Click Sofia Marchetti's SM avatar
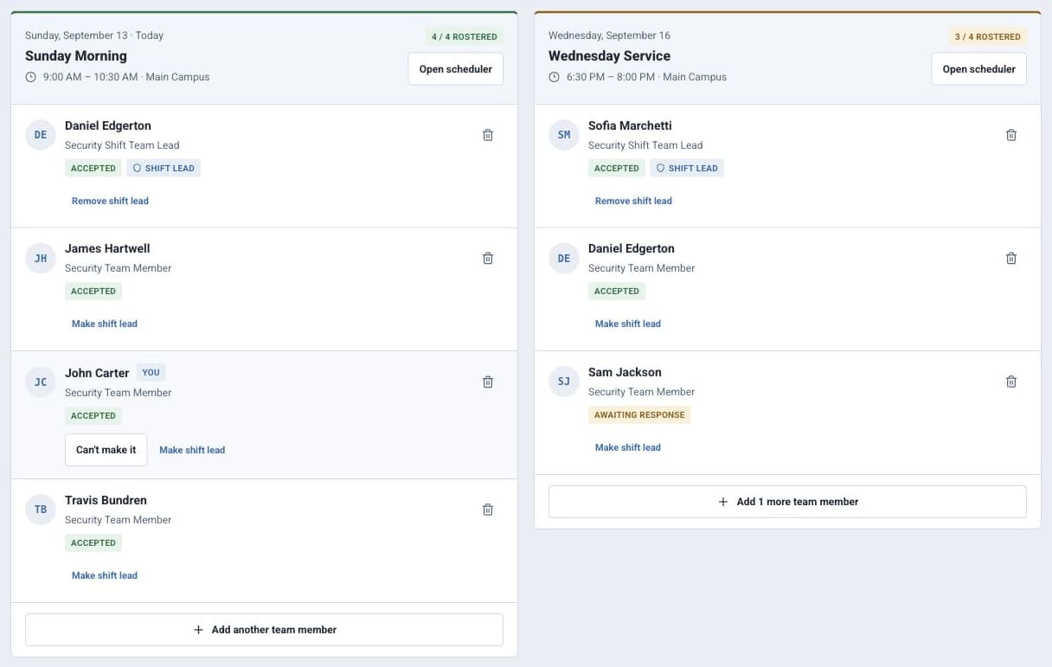 pos(564,135)
